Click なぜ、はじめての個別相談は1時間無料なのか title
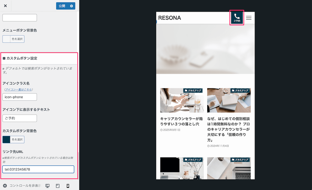Image resolution: width=312 pixels, height=190 pixels. [x=229, y=129]
